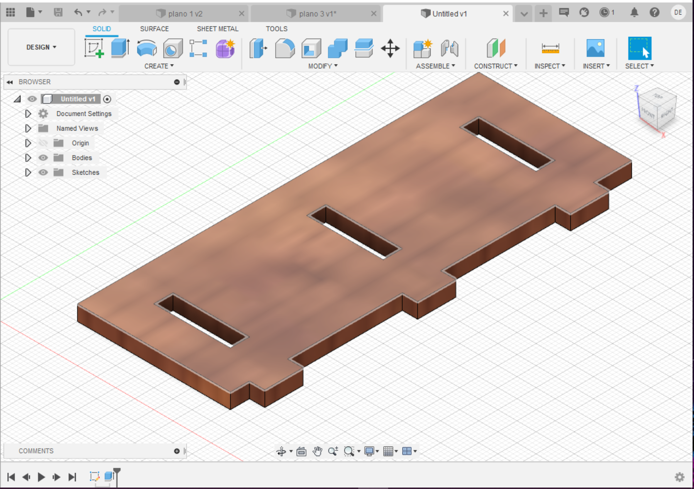The width and height of the screenshot is (694, 489).
Task: Choose the Fillet tool in Modify
Action: 285,48
